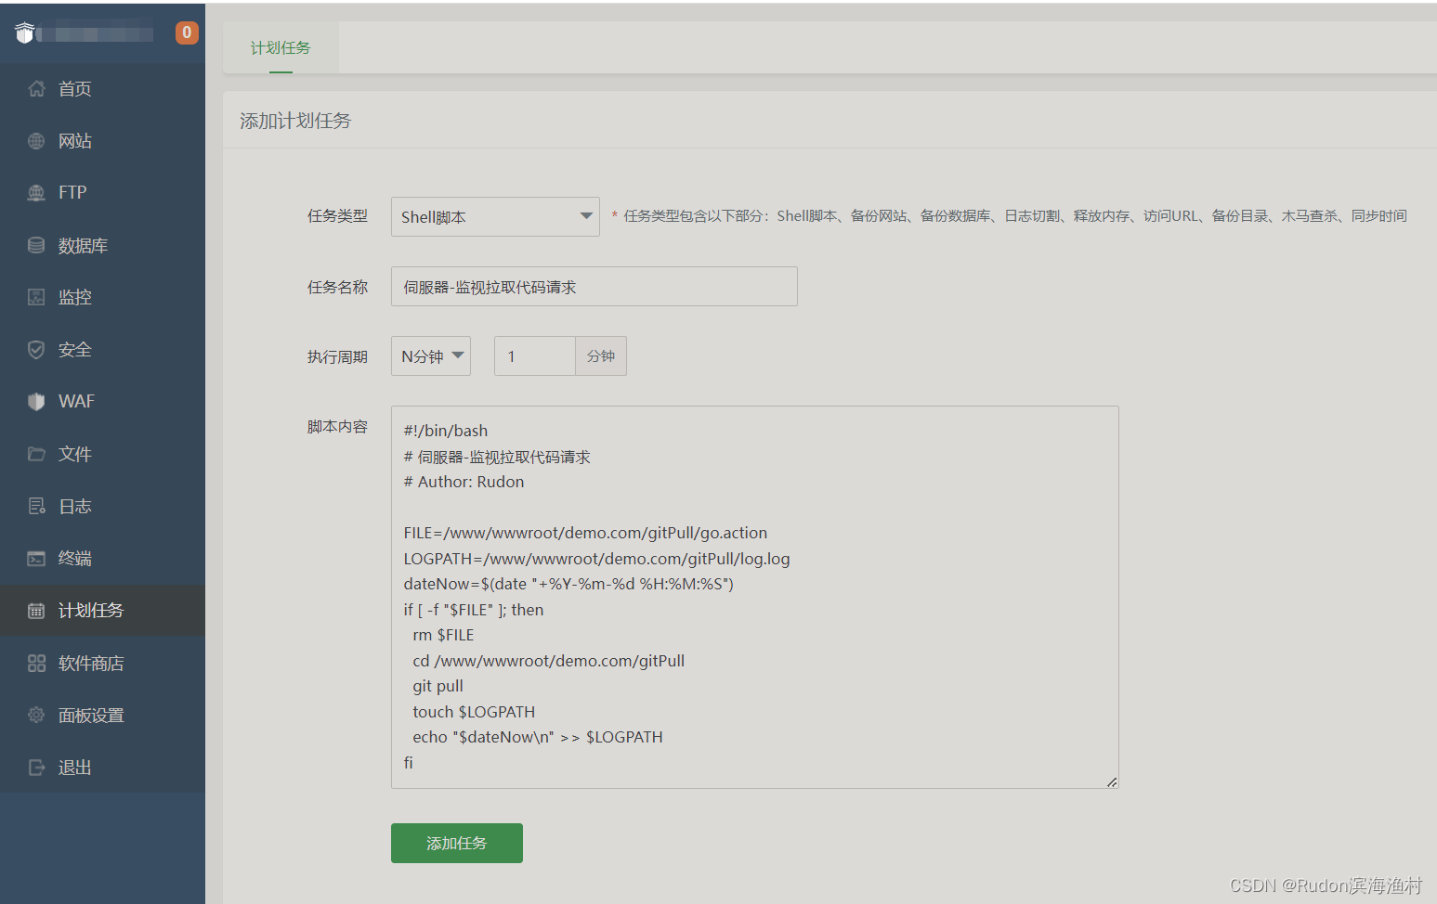The width and height of the screenshot is (1437, 904).
Task: Click the log icon beside 日志
Action: [x=36, y=506]
